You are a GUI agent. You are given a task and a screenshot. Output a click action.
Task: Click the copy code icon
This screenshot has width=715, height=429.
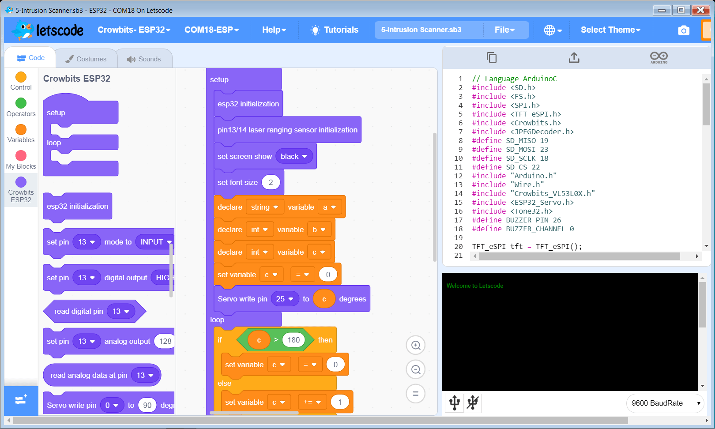(492, 57)
